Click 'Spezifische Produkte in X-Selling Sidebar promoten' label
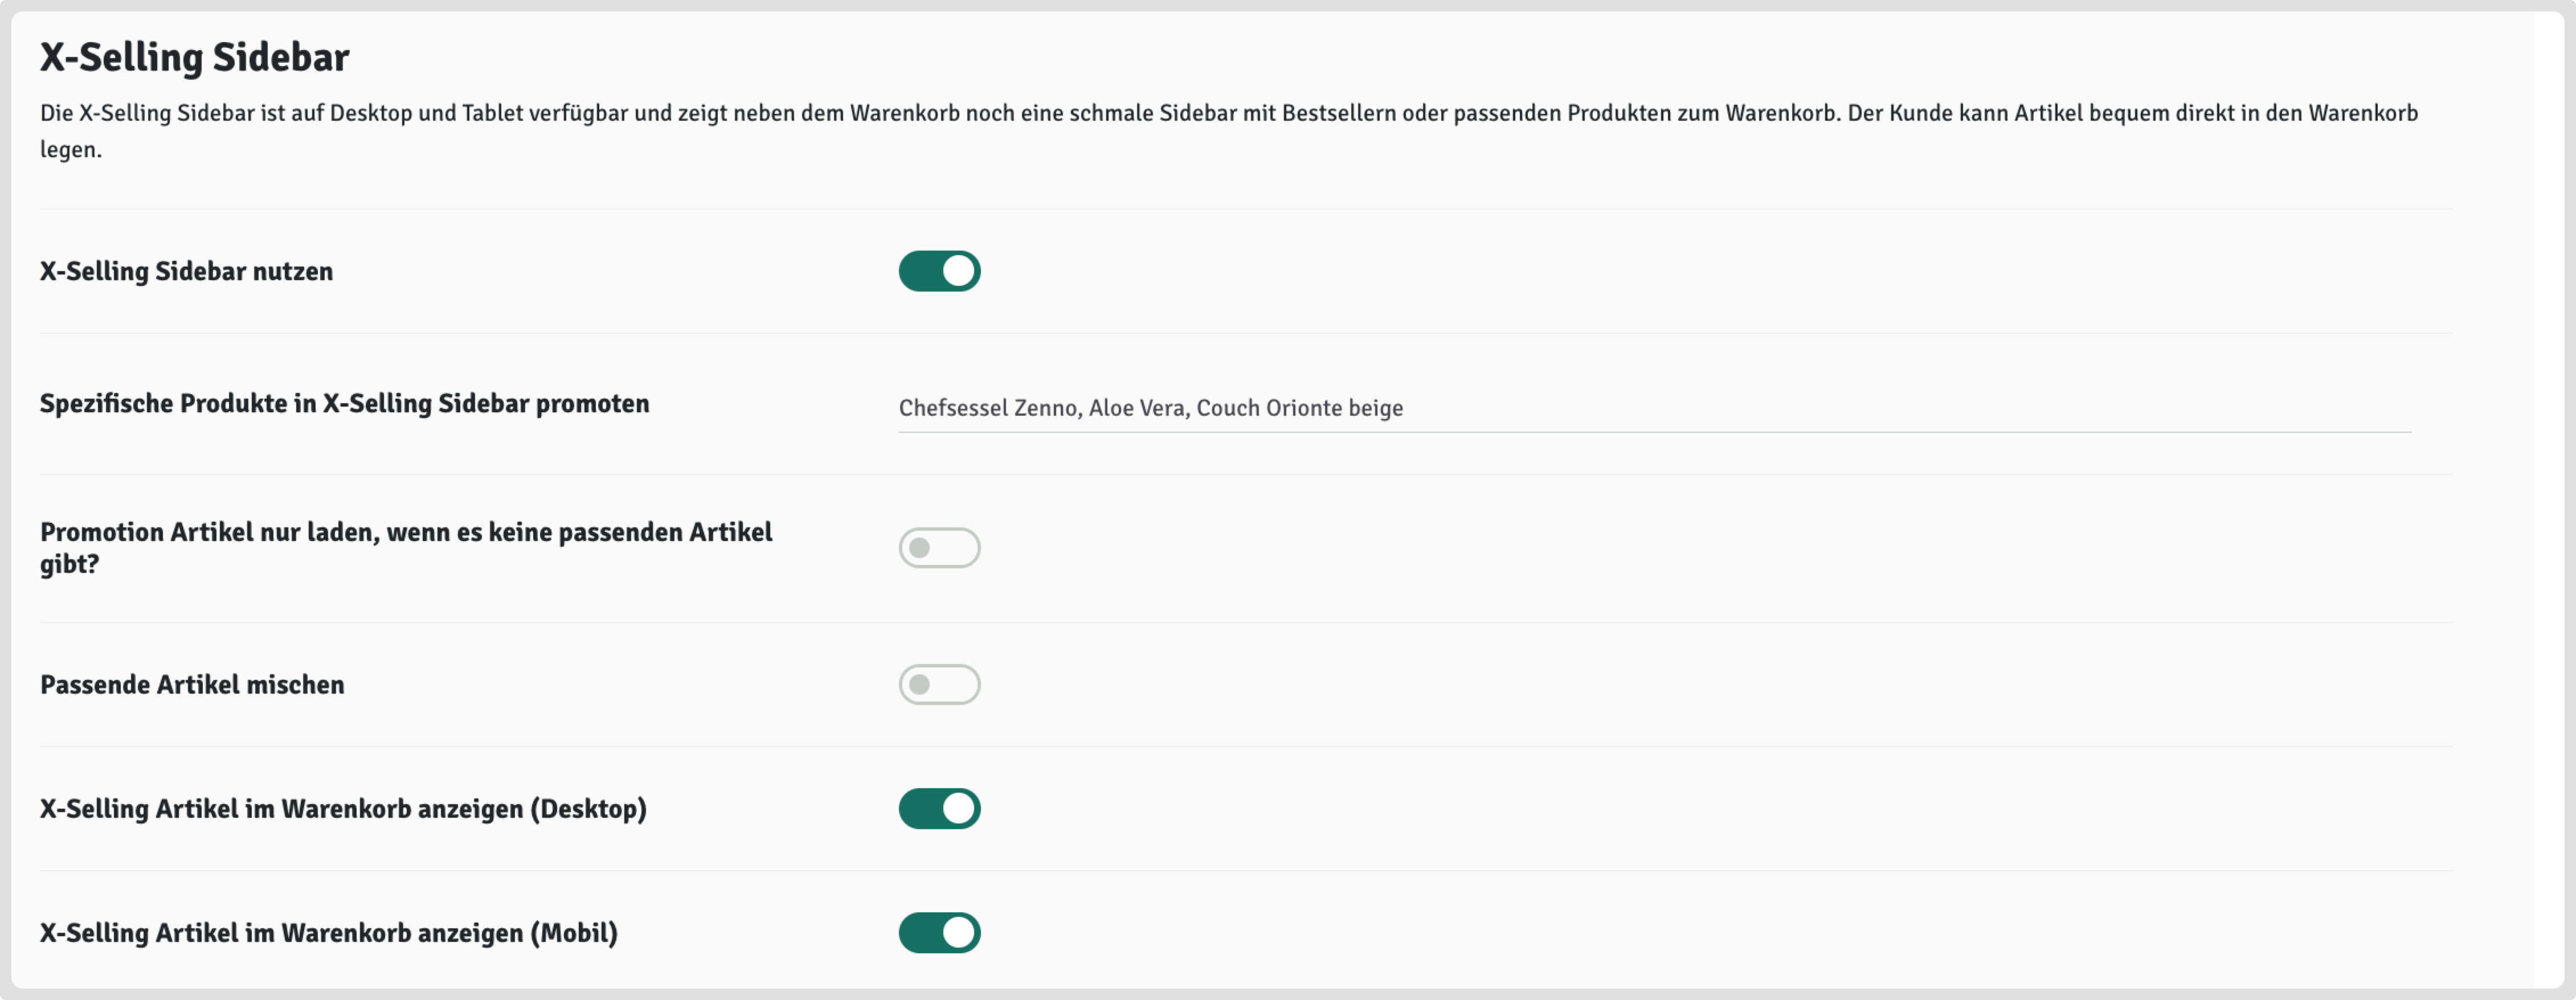This screenshot has height=1000, width=2576. coord(344,403)
